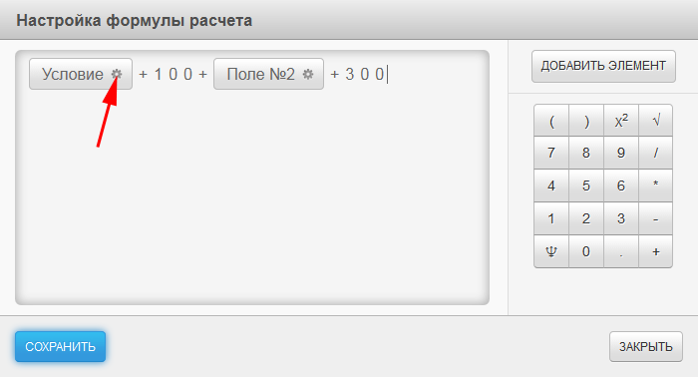Insert closing parenthesis from keypad
The height and width of the screenshot is (377, 698).
pos(586,120)
